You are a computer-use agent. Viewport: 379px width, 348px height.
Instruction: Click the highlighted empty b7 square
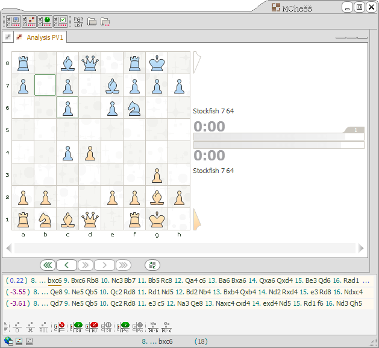point(45,85)
